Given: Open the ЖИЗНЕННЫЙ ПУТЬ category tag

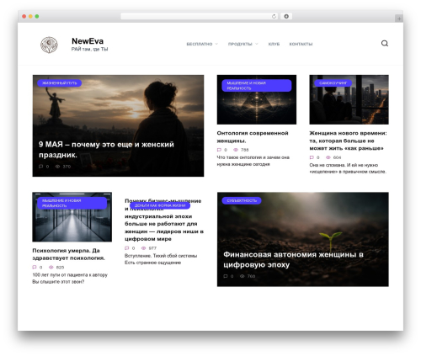Looking at the screenshot, I should pos(60,83).
